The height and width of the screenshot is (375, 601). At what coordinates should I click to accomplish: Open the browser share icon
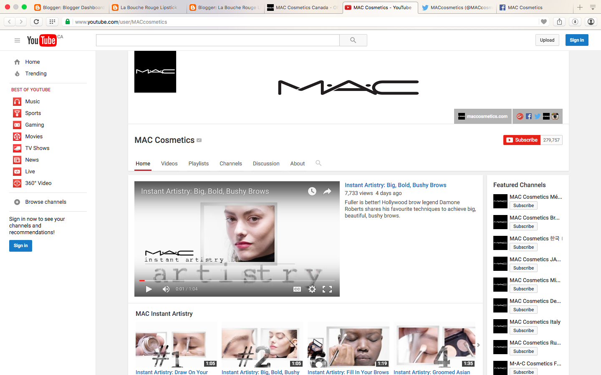(559, 22)
